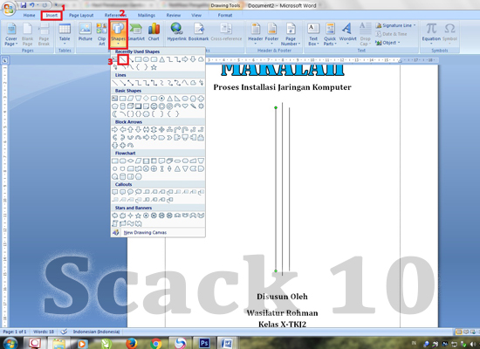Viewport: 480px width, 349px height.
Task: Pick the Line shape in Recently Used Shapes
Action: coord(123,59)
